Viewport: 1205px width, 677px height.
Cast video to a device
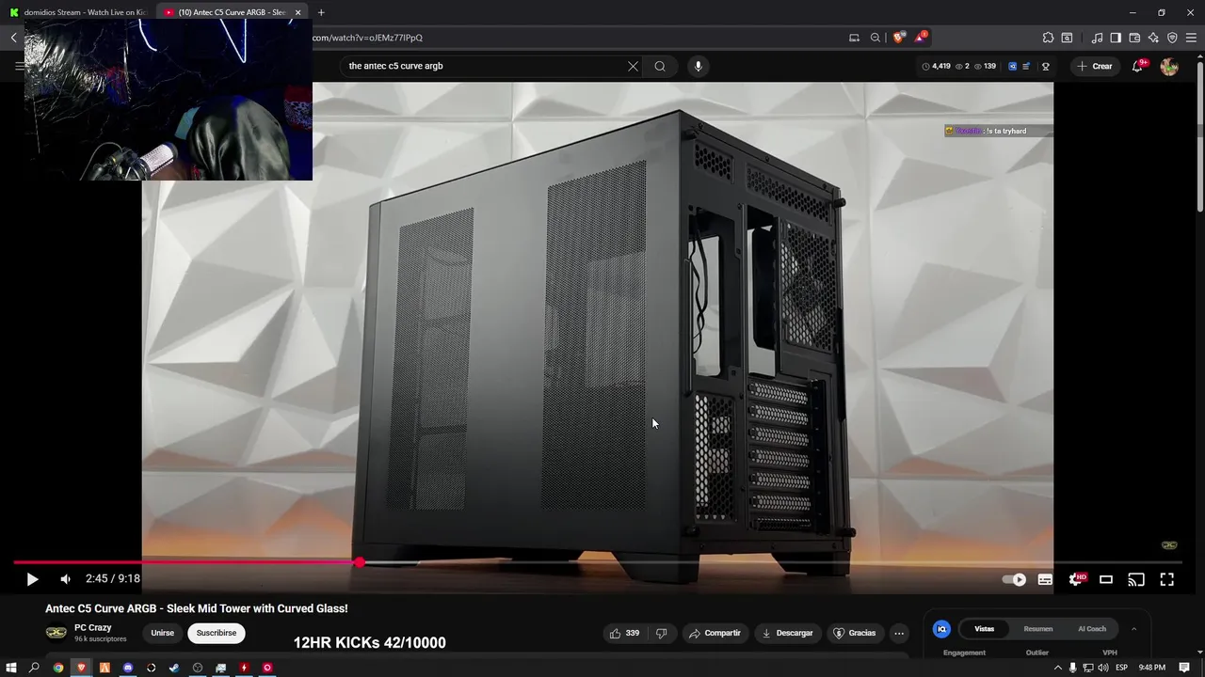(x=1136, y=579)
